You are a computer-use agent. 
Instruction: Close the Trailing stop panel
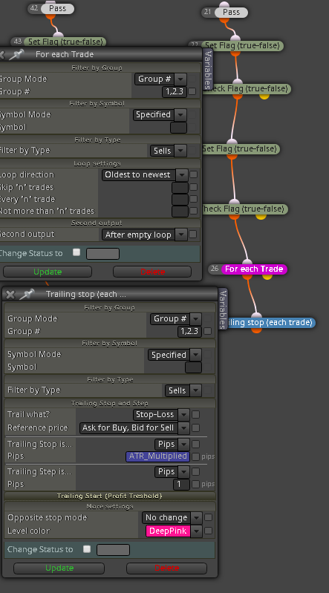[x=10, y=294]
